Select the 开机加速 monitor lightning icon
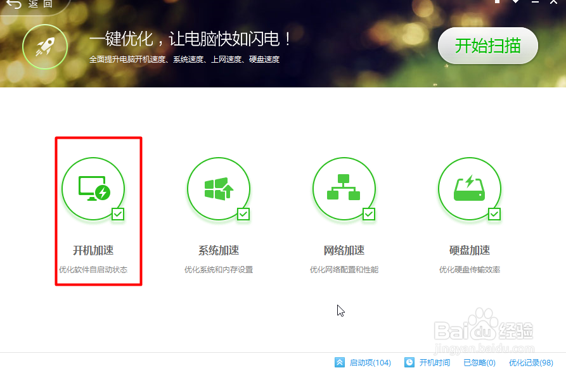Screen dimensions: 566x368 [93, 188]
